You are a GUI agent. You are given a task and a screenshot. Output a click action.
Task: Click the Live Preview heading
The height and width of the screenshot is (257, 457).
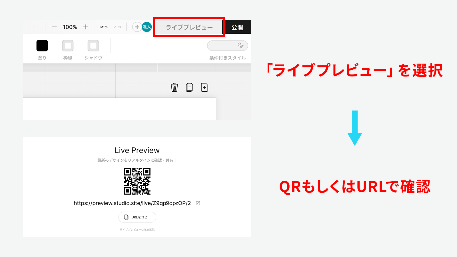pos(137,150)
